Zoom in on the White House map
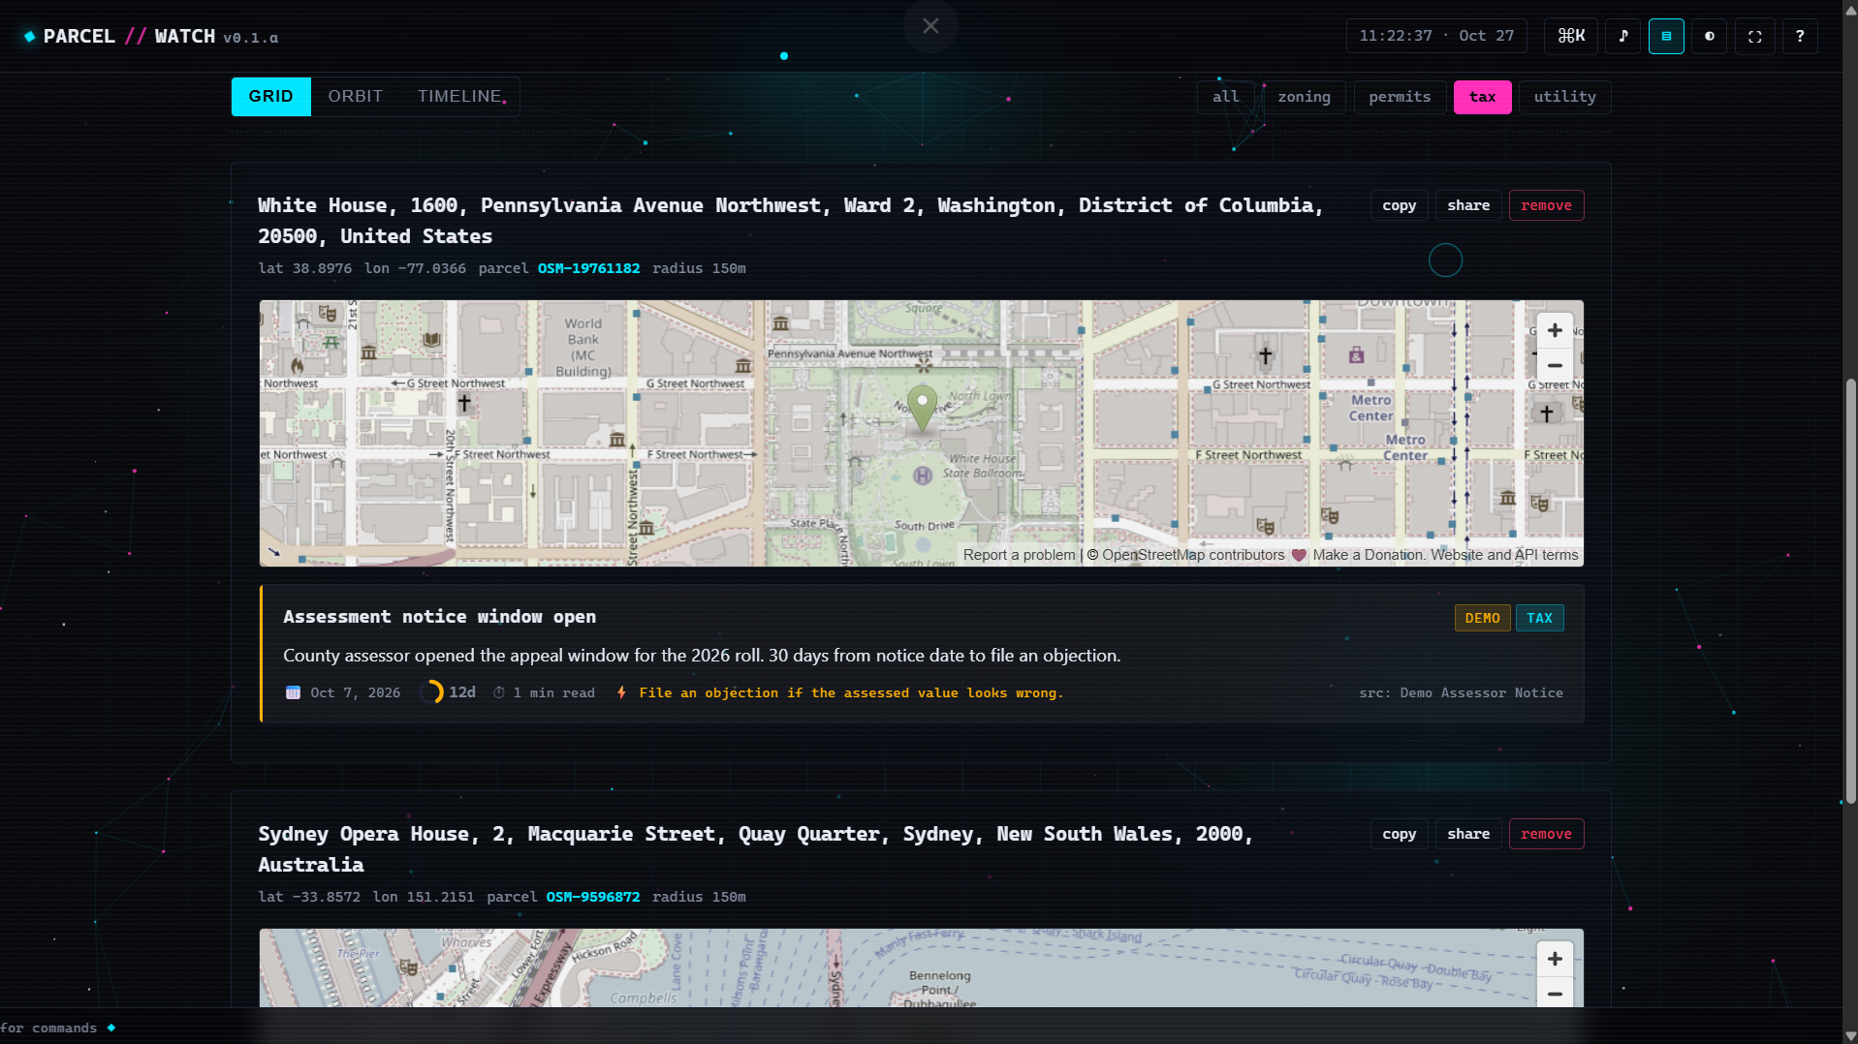This screenshot has height=1044, width=1858. point(1555,330)
